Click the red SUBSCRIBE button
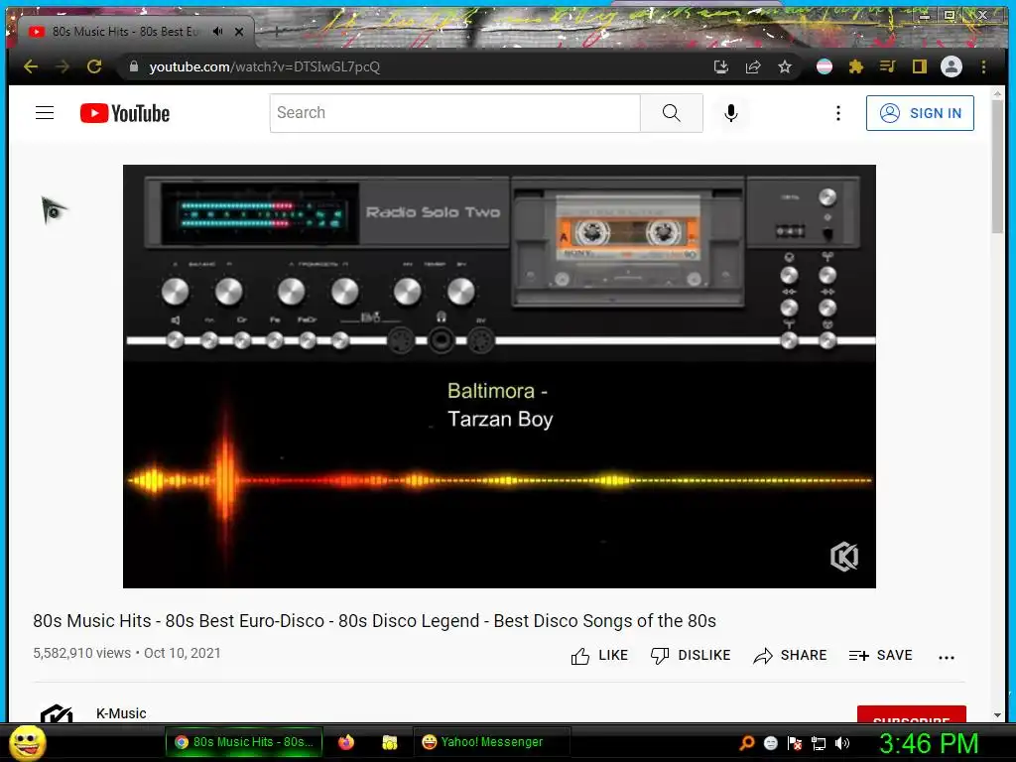Screen dimensions: 1016x762 911,715
